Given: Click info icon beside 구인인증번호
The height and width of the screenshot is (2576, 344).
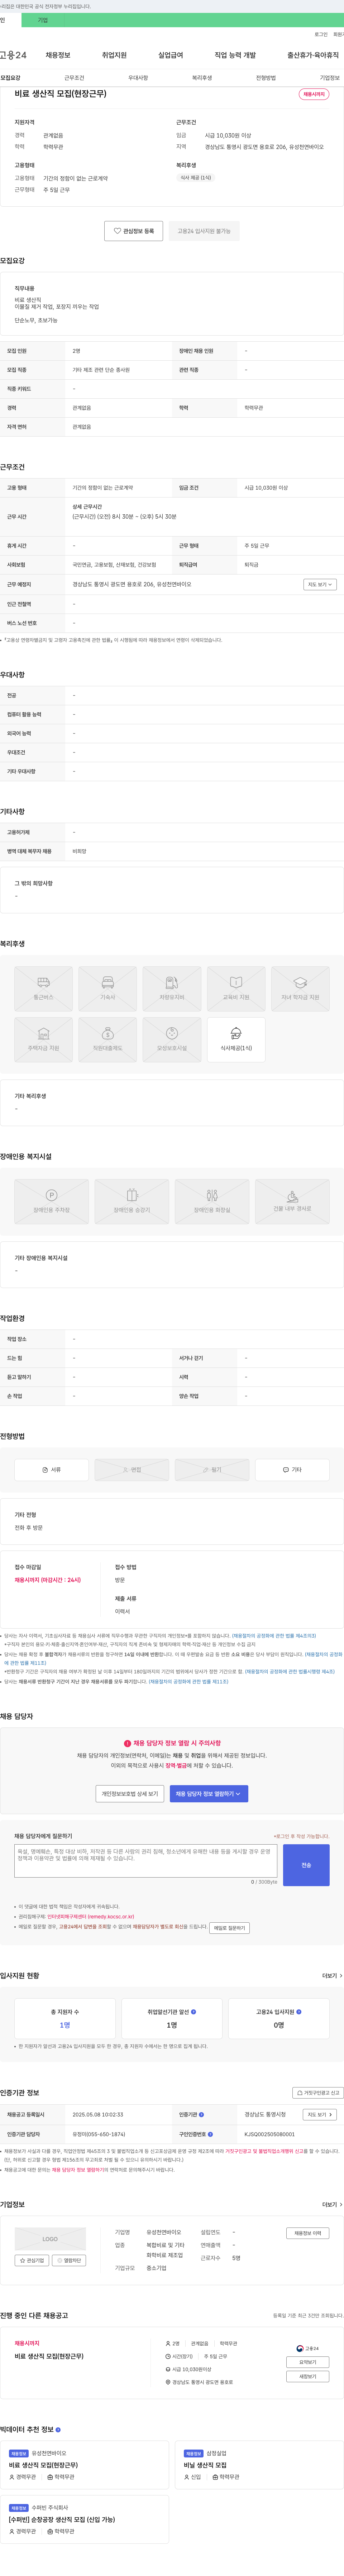Looking at the screenshot, I should point(210,2134).
